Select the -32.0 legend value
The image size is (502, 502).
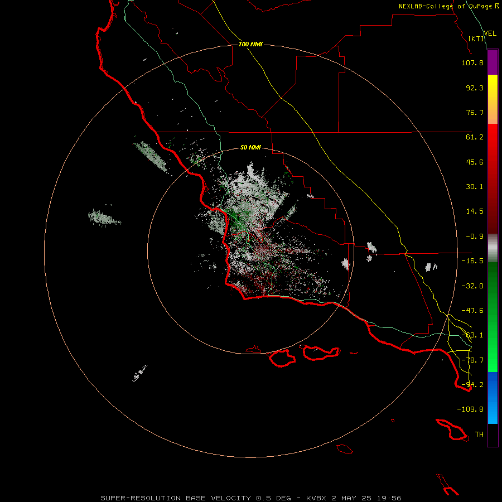tap(472, 286)
